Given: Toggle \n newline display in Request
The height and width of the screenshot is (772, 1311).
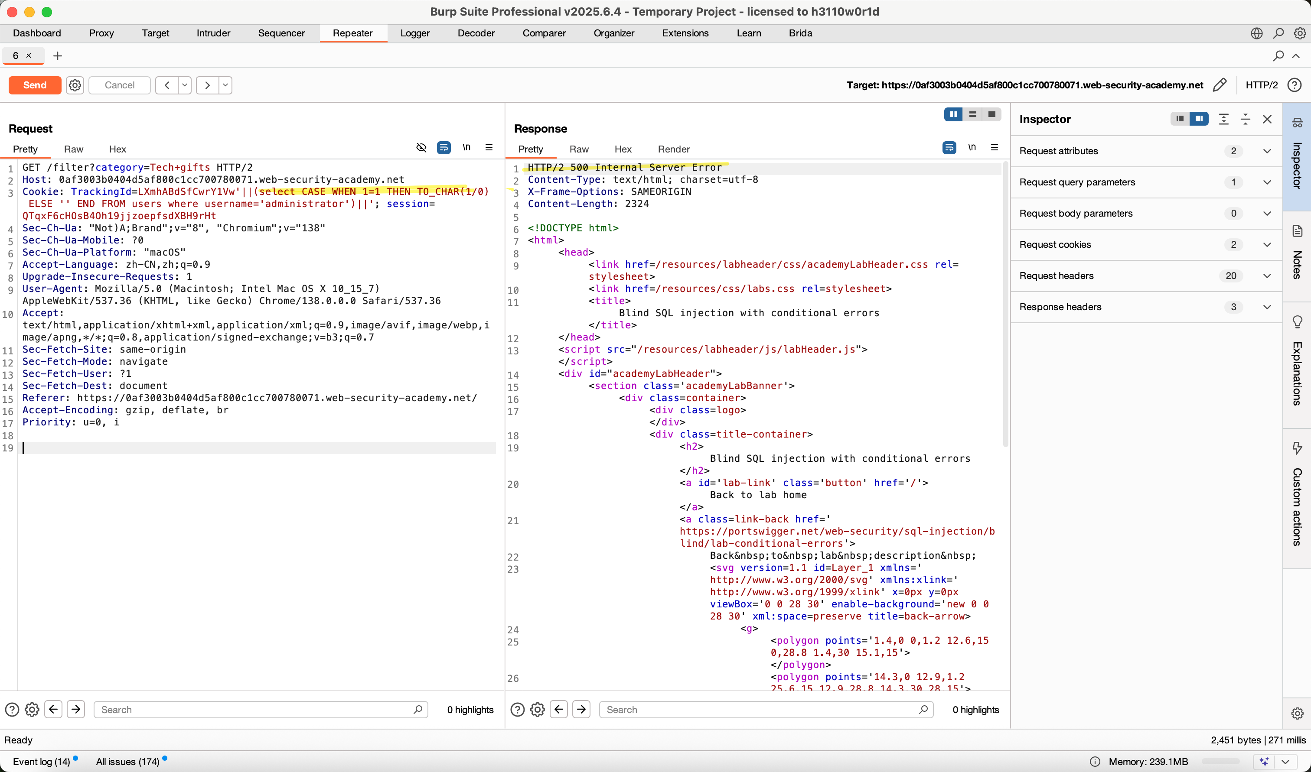Looking at the screenshot, I should 466,147.
